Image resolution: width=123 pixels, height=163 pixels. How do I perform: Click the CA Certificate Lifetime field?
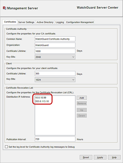pos(55,51)
